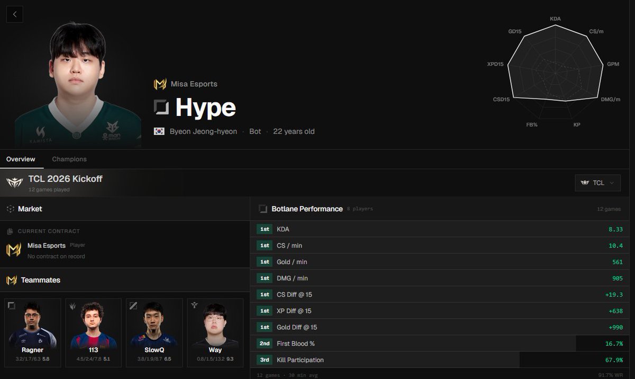
Task: Open teammate SlowQ's profile card
Action: point(154,333)
